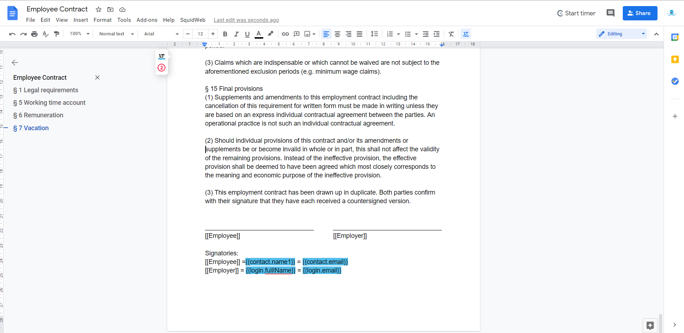The width and height of the screenshot is (684, 333).
Task: Print the document via printer icon
Action: pos(34,34)
